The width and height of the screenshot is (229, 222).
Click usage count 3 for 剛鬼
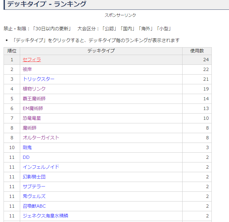[x=207, y=147]
